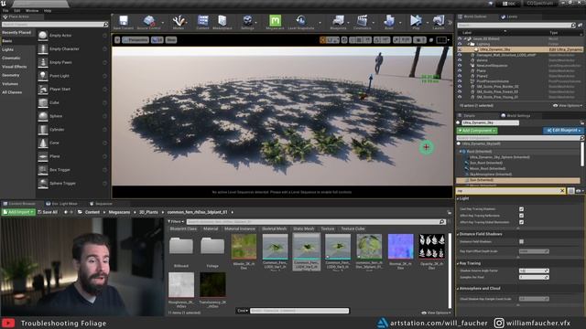Screen dimensions: 586x329
Task: Open the Megascans plugin icon
Action: (275, 20)
